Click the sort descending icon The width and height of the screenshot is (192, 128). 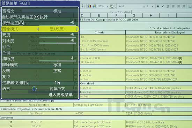point(83,6)
